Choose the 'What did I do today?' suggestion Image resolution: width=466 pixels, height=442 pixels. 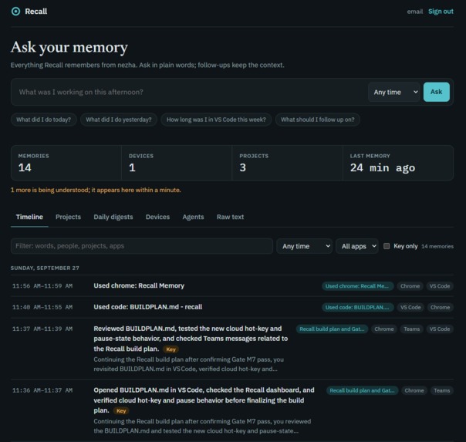pyautogui.click(x=44, y=120)
